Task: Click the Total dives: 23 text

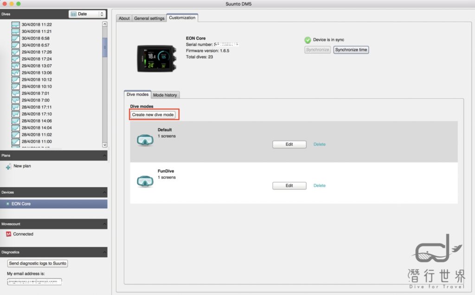Action: 199,57
